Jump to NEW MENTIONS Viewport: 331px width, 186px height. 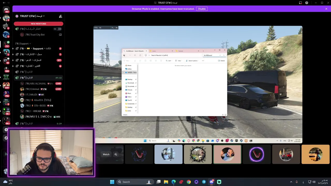pos(39,24)
